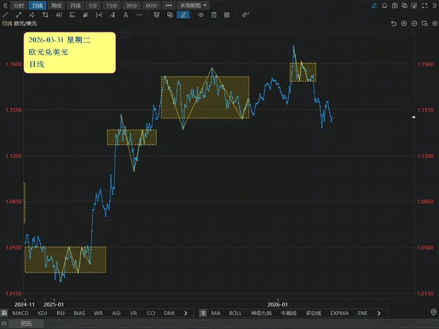Select BIAS sub indicator
This screenshot has height=329, width=439.
(79, 313)
